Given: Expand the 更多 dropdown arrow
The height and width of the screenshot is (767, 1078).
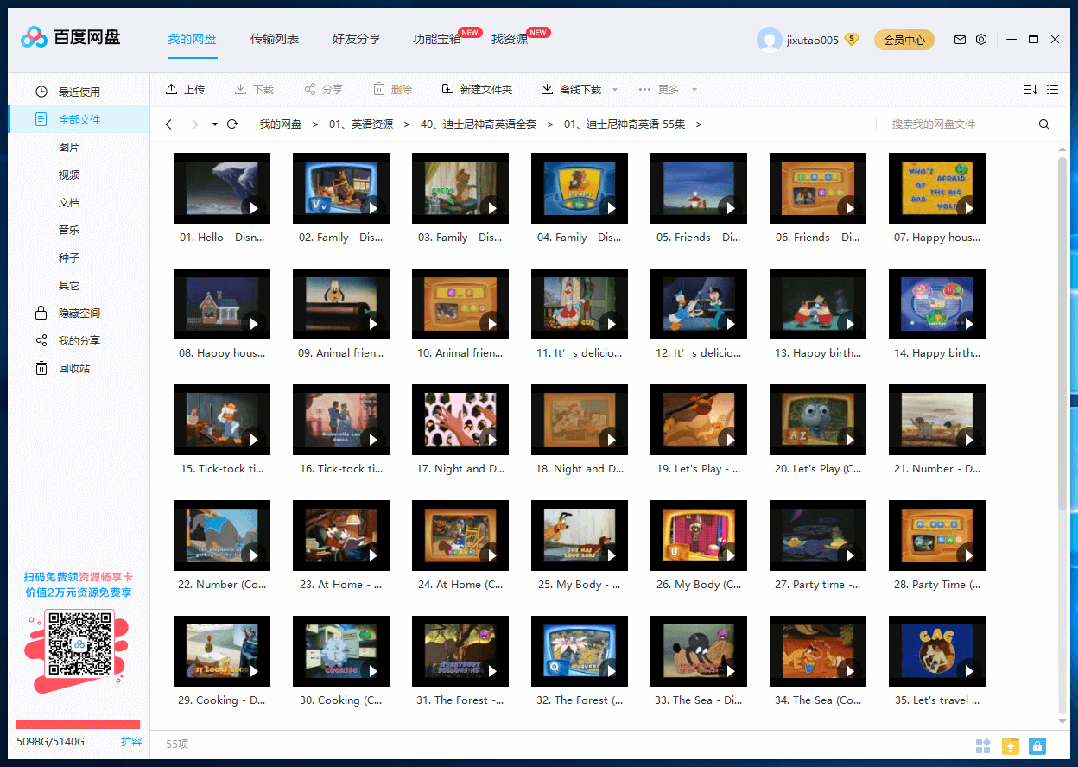Looking at the screenshot, I should (694, 90).
